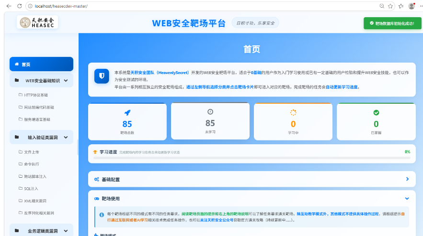423x236 pixels.
Task: Collapse the 靶场使用 section chevron
Action: 407,199
